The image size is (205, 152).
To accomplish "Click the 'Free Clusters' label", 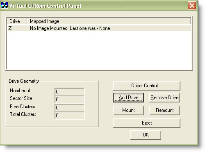I will coord(23,107).
